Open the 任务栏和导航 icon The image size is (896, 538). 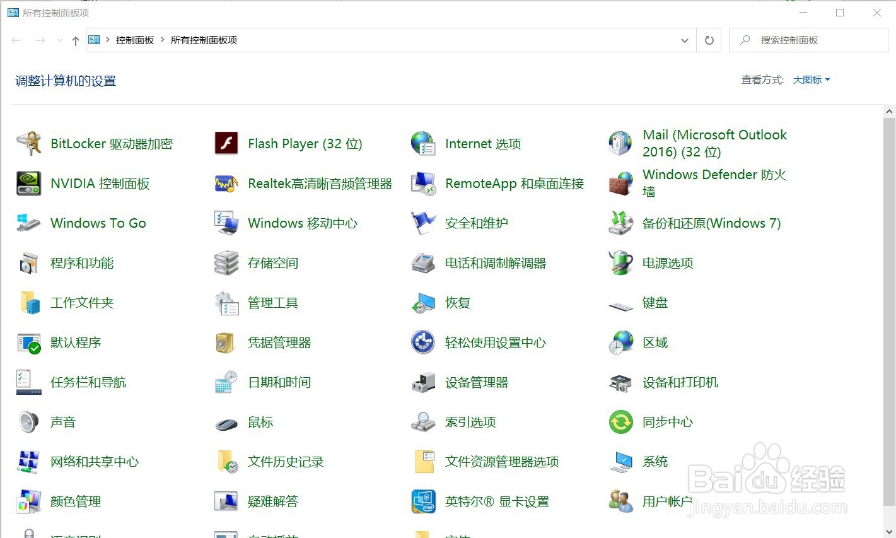29,382
